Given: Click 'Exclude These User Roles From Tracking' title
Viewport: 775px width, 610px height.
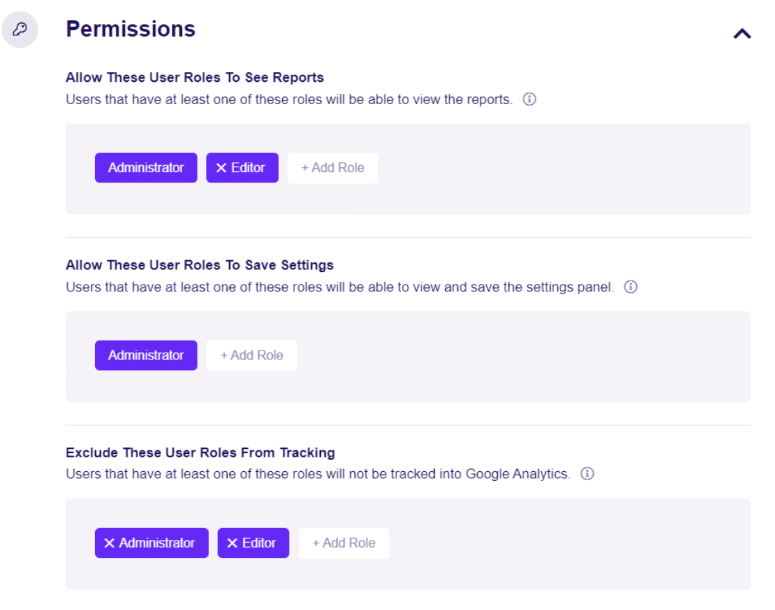Looking at the screenshot, I should pos(201,452).
